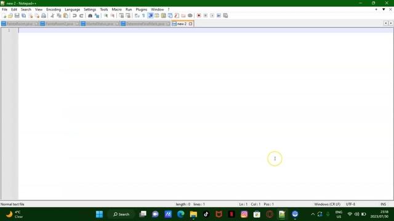Open the Macro menu
The height and width of the screenshot is (221, 394).
point(116,9)
